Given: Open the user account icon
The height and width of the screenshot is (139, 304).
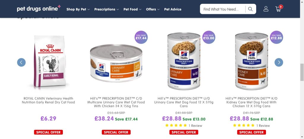Looking at the screenshot, I should coord(266,9).
